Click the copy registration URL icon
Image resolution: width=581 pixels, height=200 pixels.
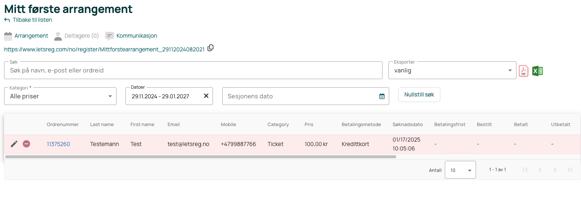click(210, 48)
